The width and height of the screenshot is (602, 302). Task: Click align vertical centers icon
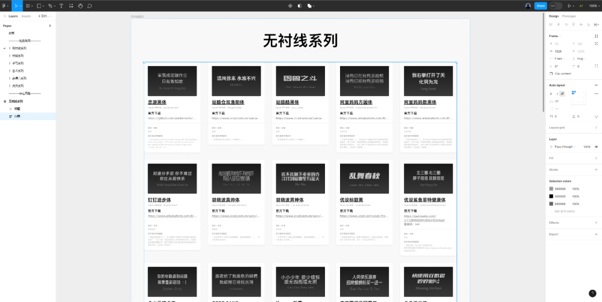581,24
